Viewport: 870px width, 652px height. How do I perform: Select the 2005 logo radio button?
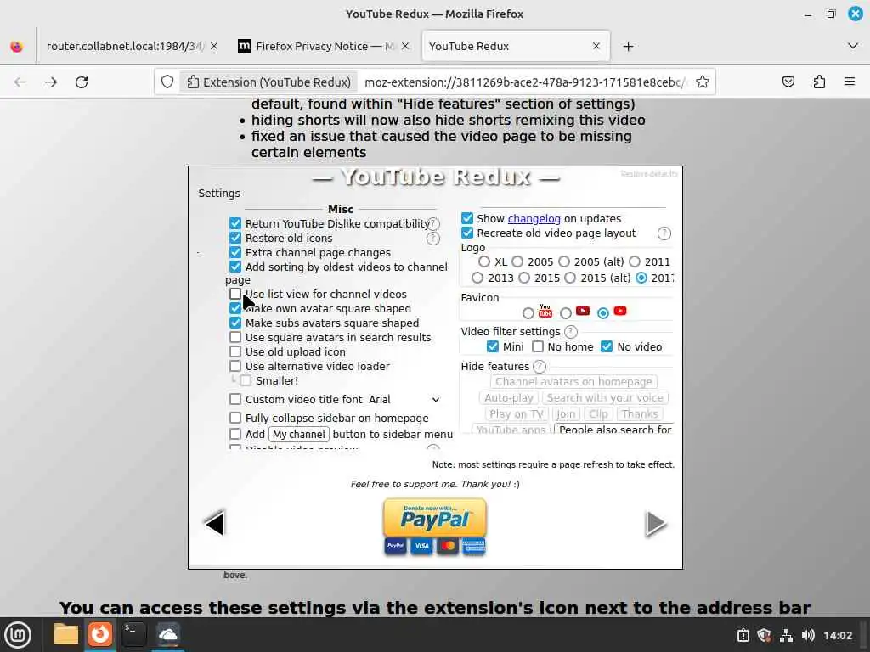tap(517, 261)
